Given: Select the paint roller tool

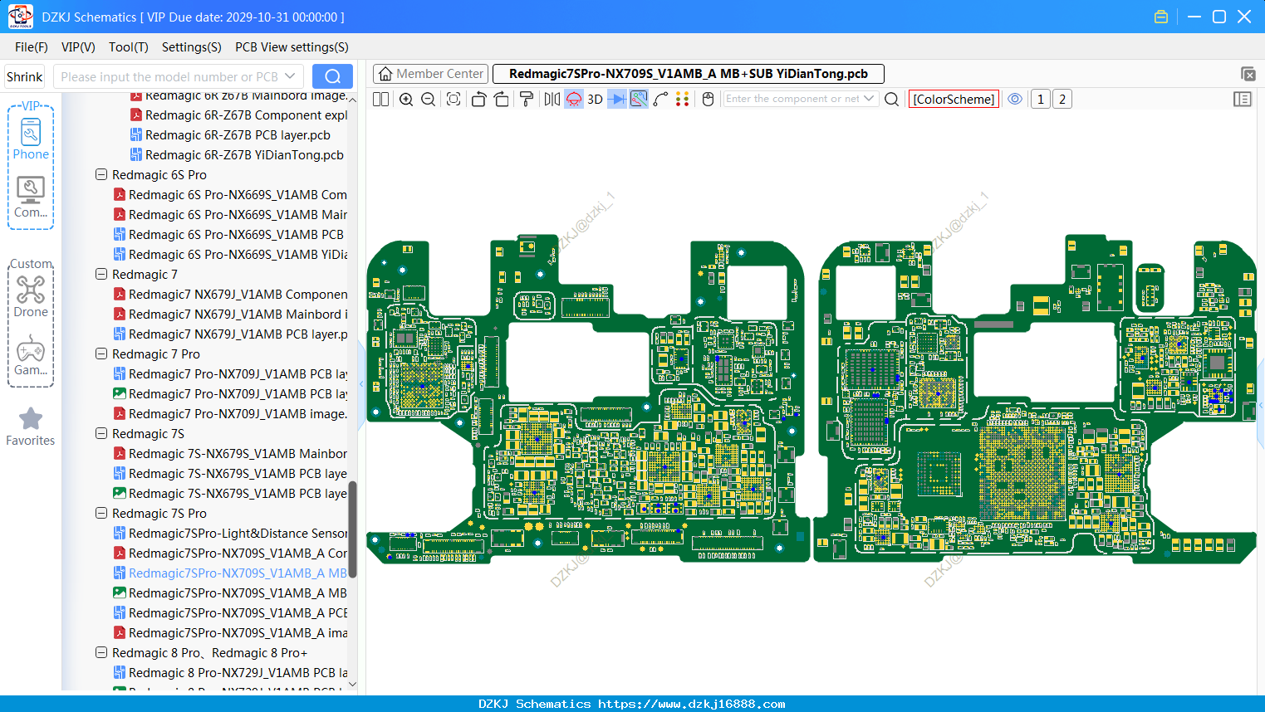Looking at the screenshot, I should tap(527, 100).
